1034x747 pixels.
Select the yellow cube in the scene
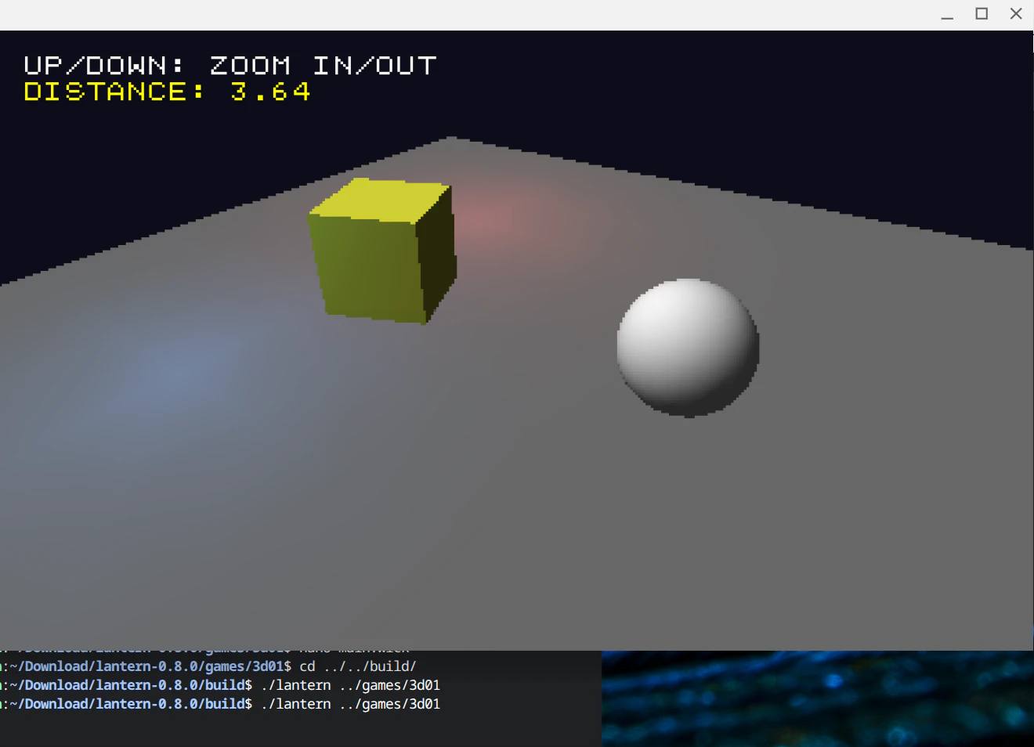coord(382,251)
